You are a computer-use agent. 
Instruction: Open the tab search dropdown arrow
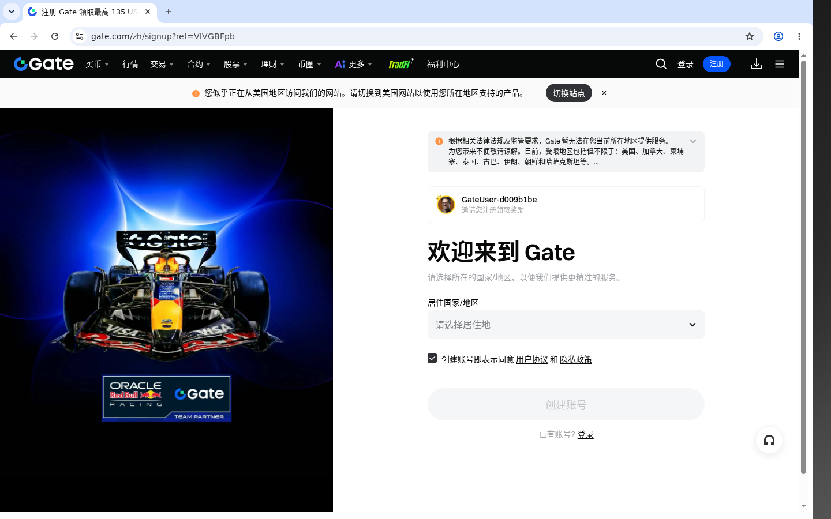[x=12, y=12]
